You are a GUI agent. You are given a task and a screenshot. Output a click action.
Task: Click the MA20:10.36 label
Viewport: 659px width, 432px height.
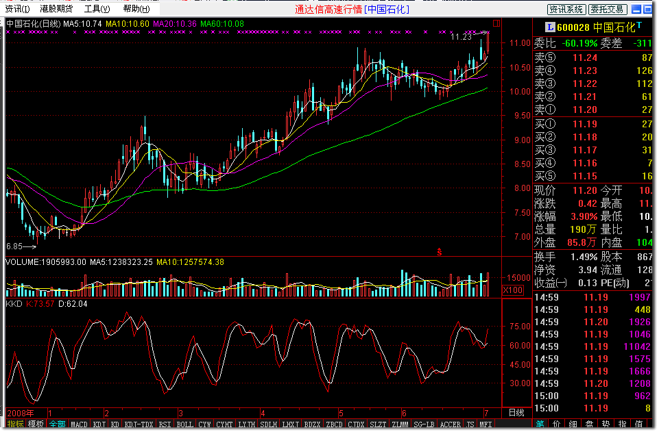(175, 24)
